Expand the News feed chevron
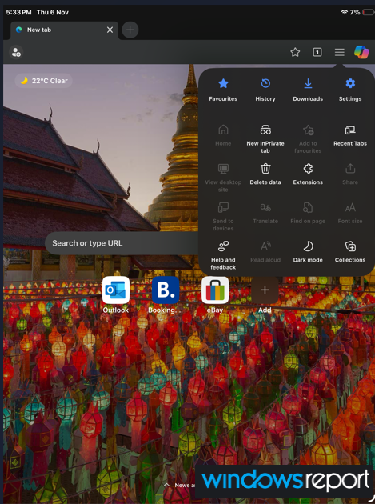The image size is (375, 504). click(166, 485)
